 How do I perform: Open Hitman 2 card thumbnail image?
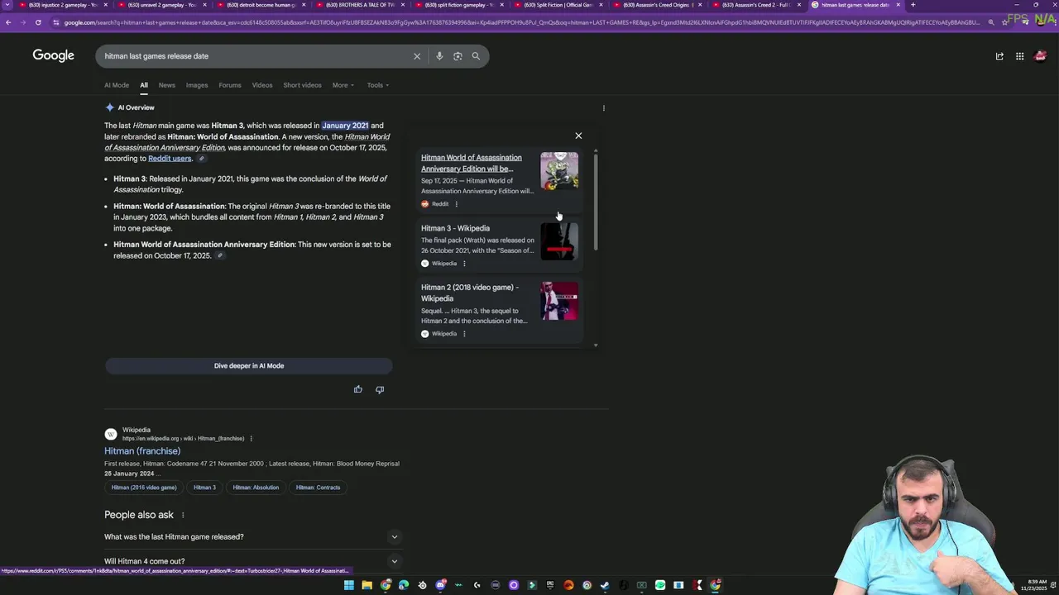click(559, 301)
